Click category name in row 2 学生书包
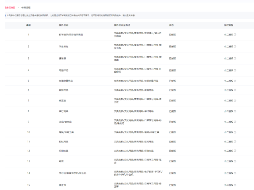Viewport: 254px width, 190px height. (64, 47)
